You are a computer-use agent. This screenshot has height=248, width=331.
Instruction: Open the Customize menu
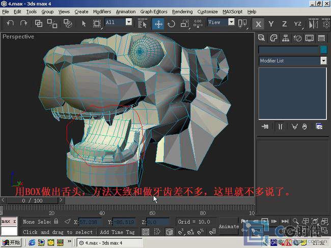207,12
